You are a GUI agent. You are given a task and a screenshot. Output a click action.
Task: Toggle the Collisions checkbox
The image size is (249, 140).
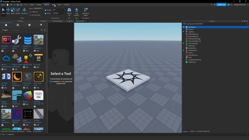click(x=30, y=12)
